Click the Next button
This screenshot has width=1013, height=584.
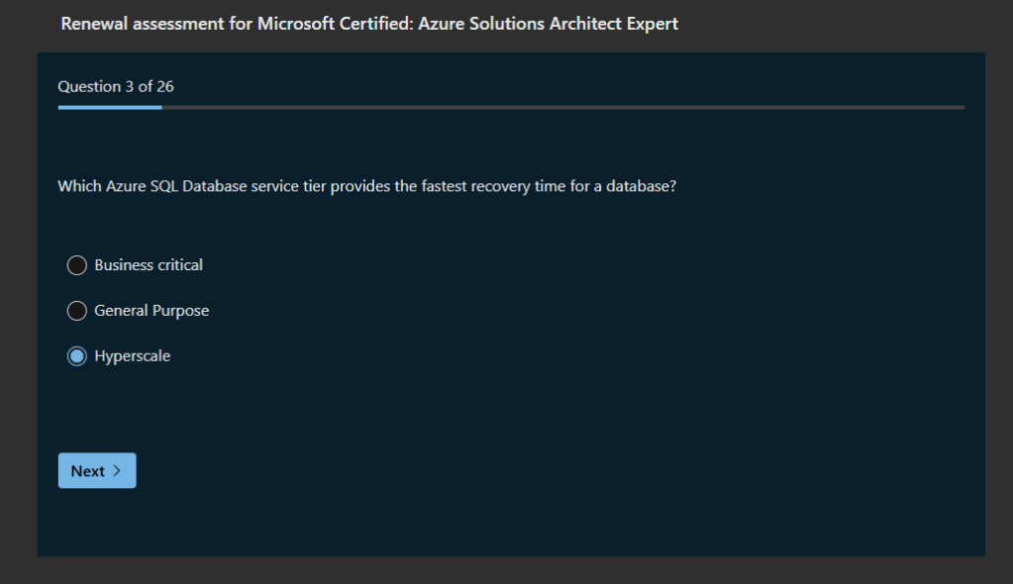(97, 471)
